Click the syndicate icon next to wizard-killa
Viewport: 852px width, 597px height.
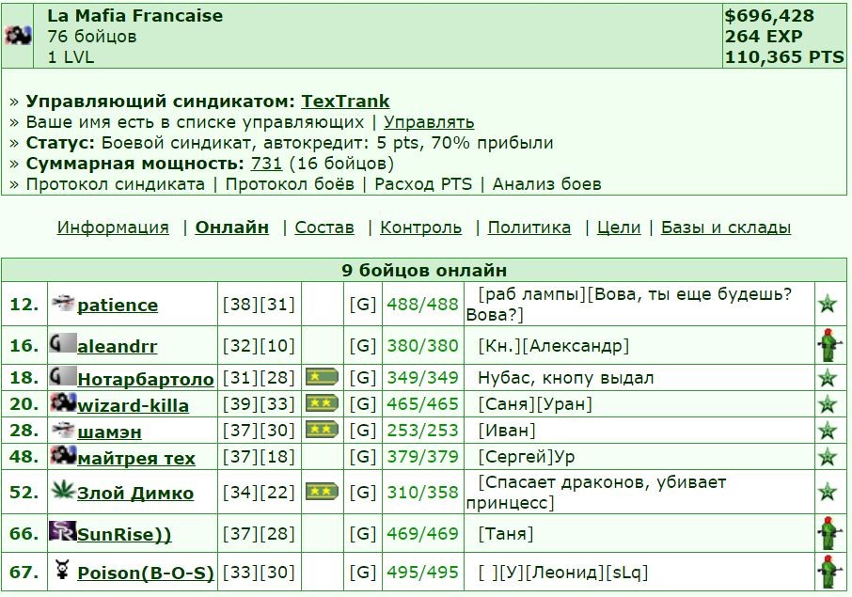pos(62,402)
